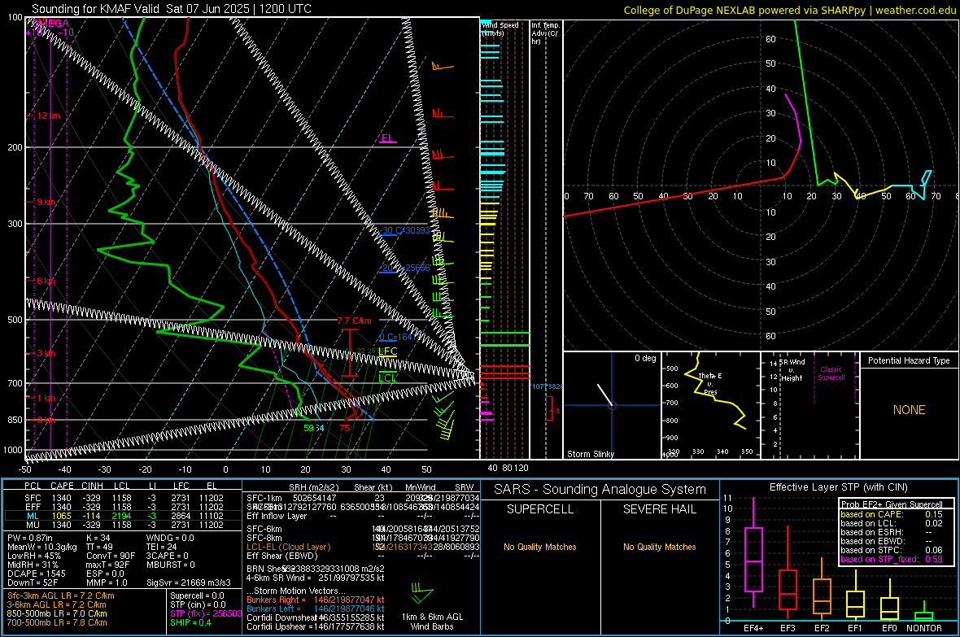Click the 'Prob EF2+ Given Supercell' box header

(892, 504)
